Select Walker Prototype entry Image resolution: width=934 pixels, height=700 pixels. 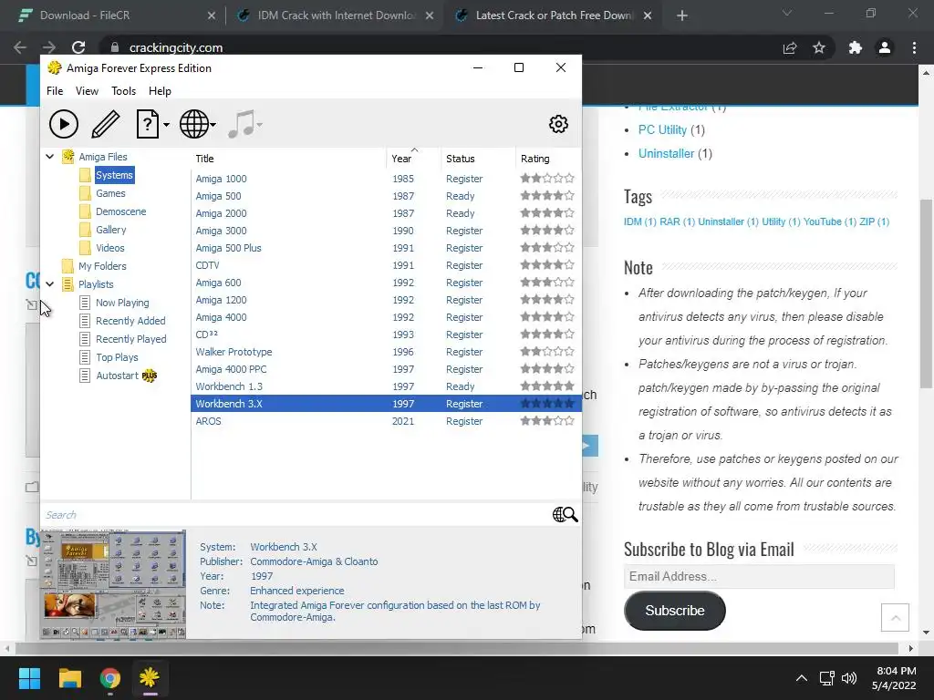pyautogui.click(x=386, y=352)
